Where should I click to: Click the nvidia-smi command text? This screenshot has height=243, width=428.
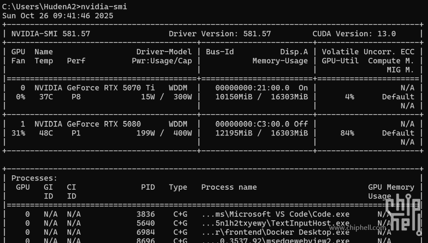(104, 7)
